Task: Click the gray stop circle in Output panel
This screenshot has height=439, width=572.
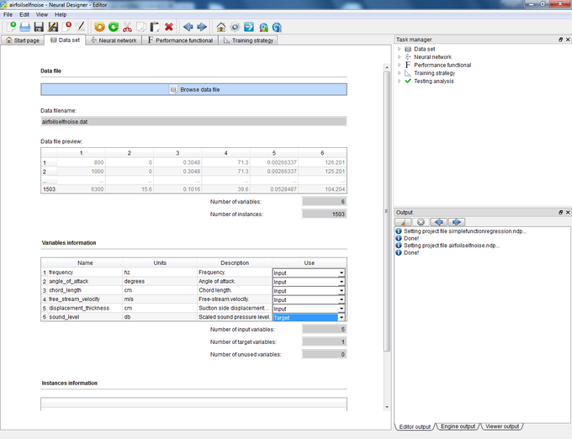Action: (x=421, y=222)
